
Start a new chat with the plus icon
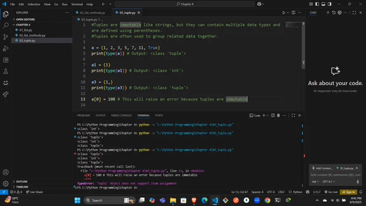coord(328,12)
